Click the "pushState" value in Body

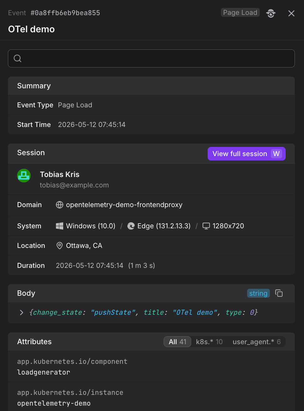click(x=113, y=313)
